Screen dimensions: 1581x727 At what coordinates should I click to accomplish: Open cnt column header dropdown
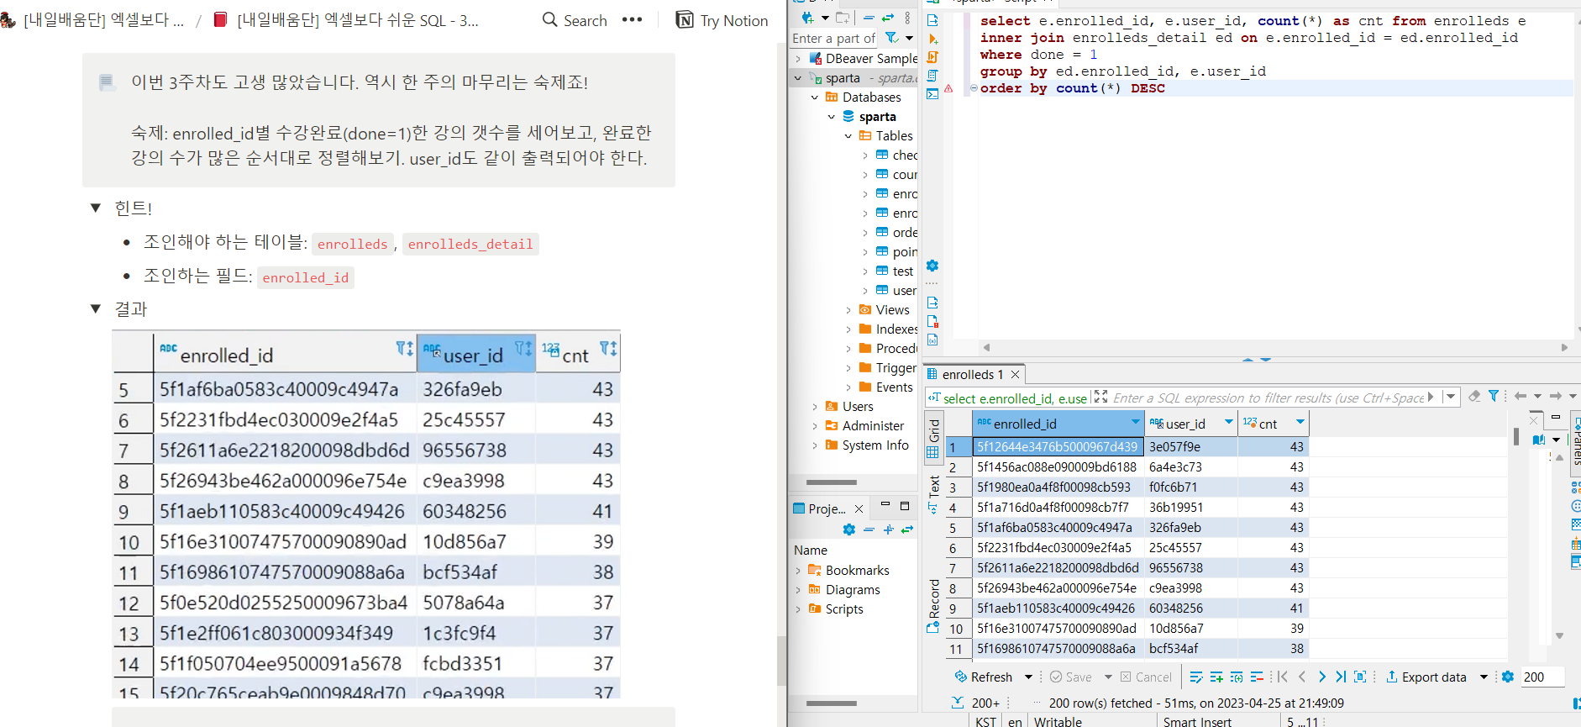pos(1300,423)
